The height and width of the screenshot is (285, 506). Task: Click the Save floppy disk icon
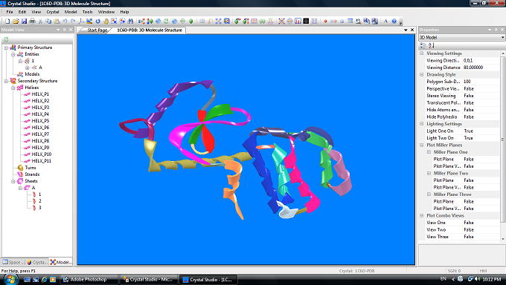click(x=24, y=22)
